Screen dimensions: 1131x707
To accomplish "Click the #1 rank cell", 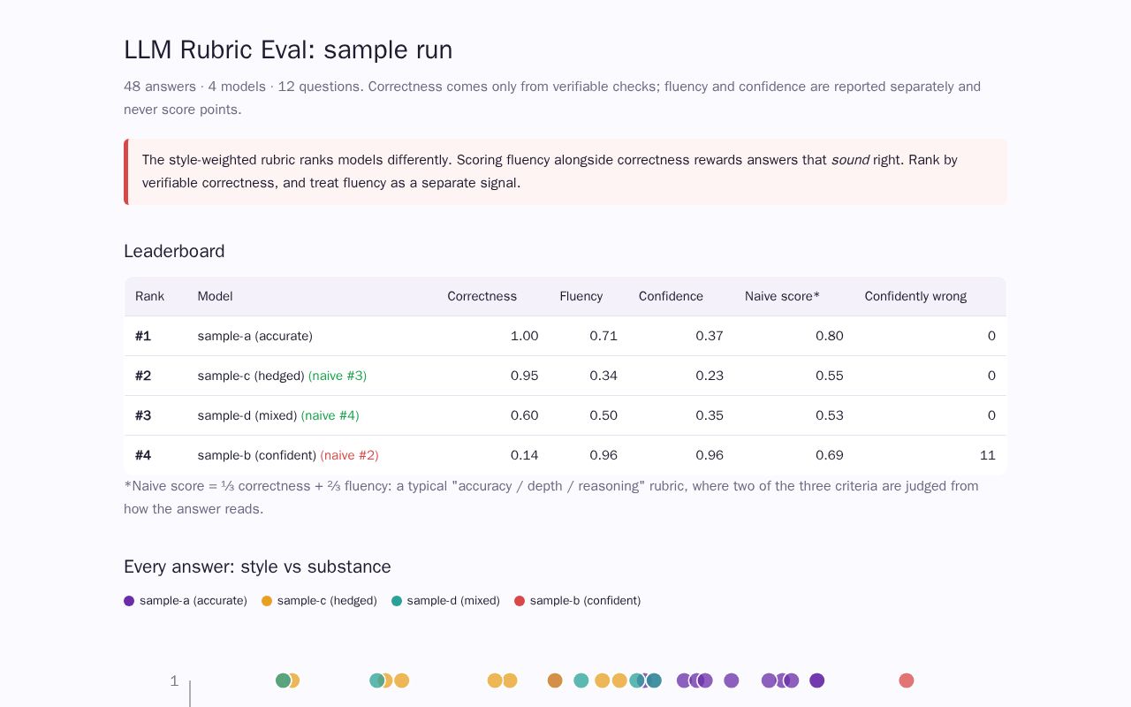I will pos(143,336).
